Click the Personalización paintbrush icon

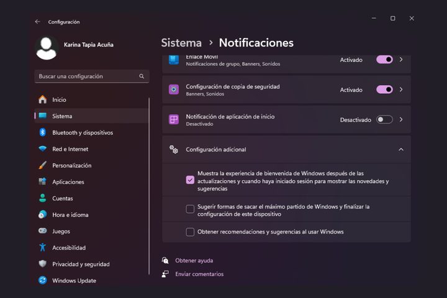coord(42,166)
